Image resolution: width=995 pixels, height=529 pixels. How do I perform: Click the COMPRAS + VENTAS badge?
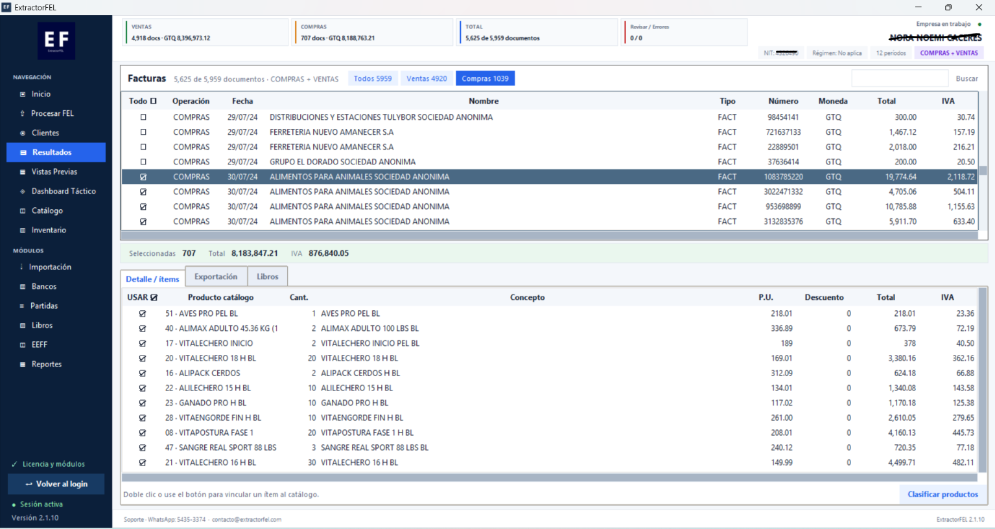[x=948, y=53]
